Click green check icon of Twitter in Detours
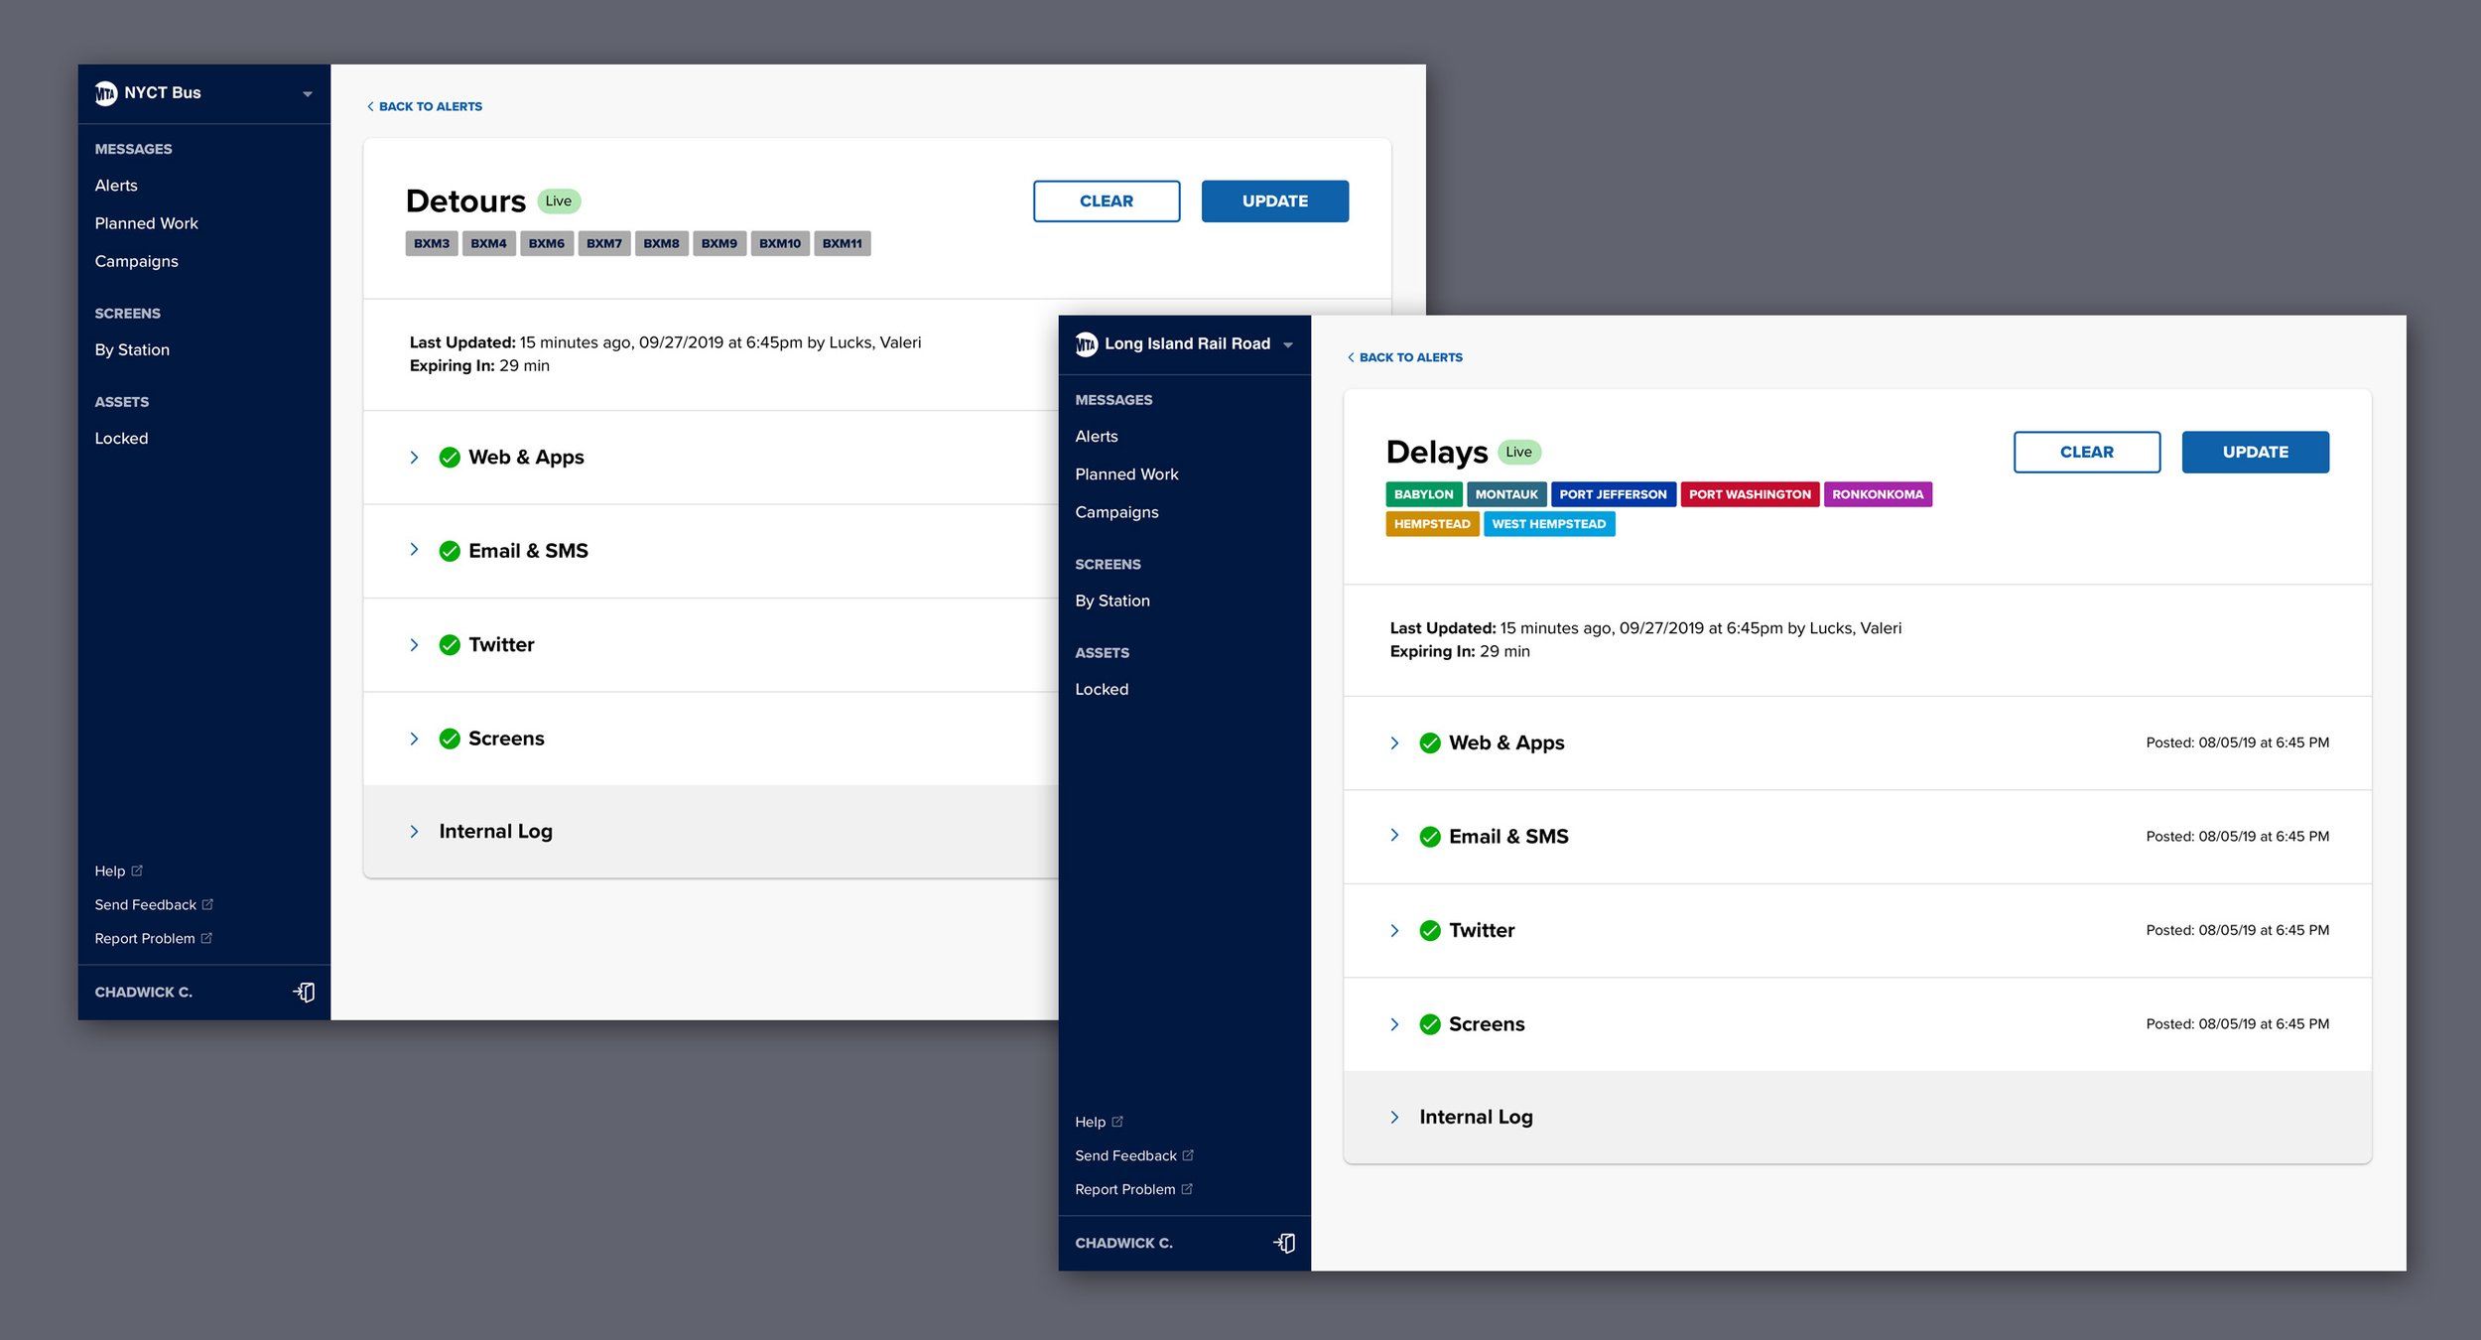This screenshot has width=2481, height=1340. pos(450,645)
